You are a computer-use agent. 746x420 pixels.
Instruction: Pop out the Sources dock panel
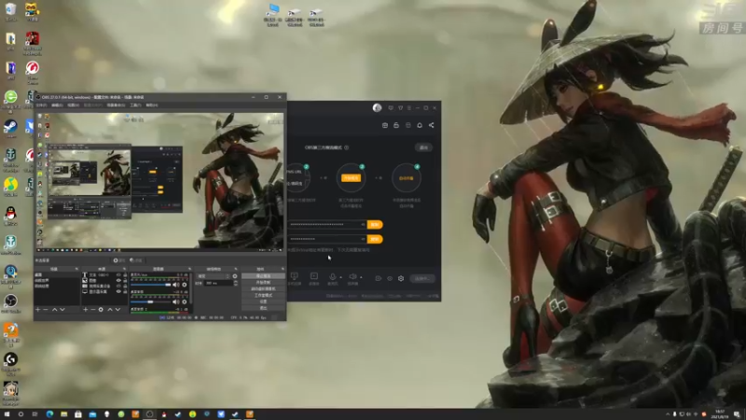(125, 269)
